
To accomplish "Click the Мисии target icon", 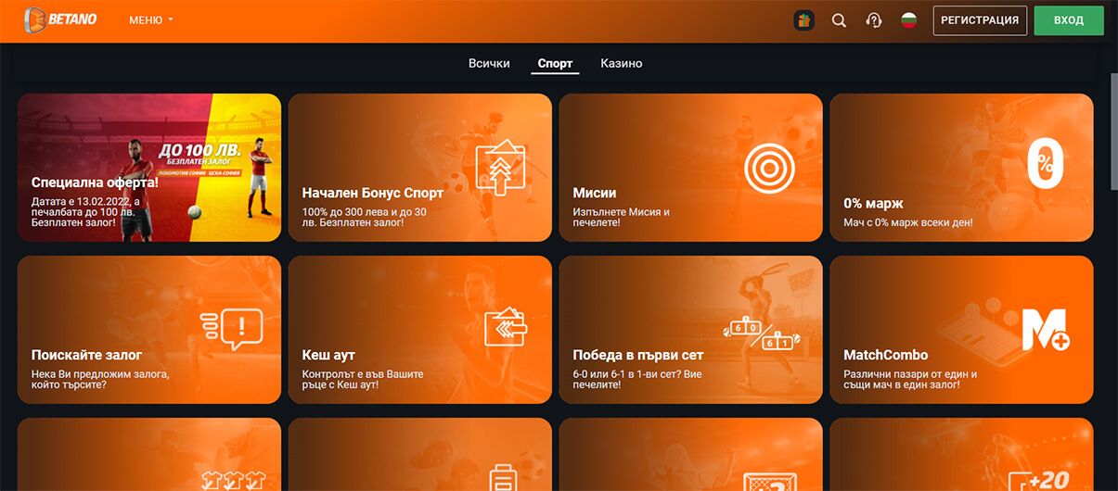I will click(x=770, y=169).
